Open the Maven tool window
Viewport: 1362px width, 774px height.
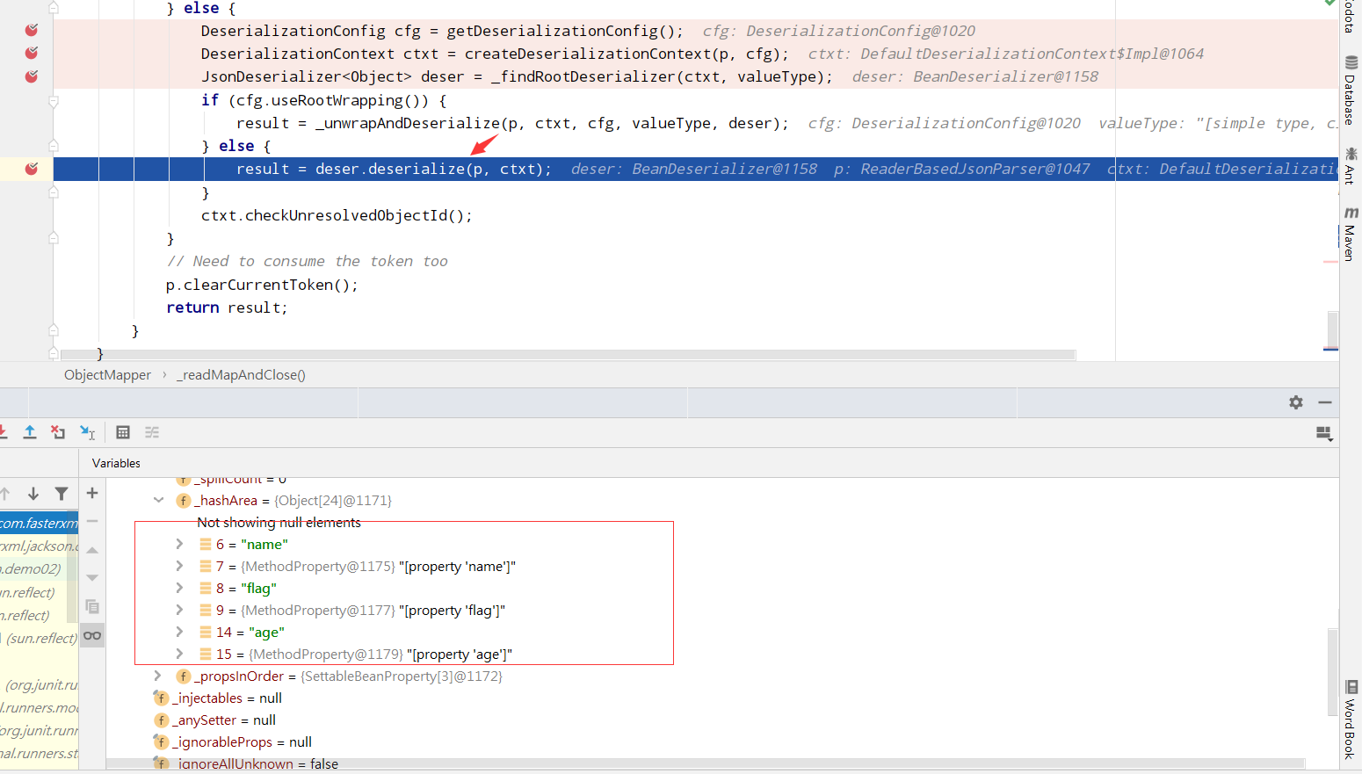[x=1351, y=234]
